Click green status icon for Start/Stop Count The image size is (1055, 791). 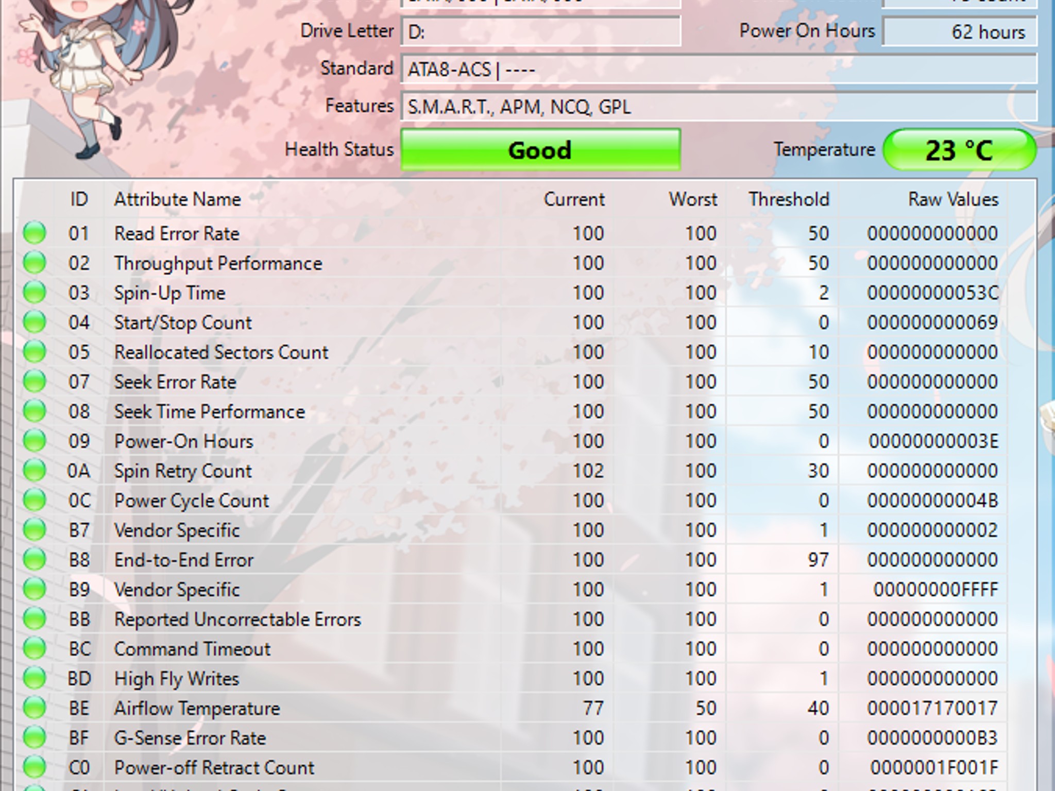(x=35, y=322)
